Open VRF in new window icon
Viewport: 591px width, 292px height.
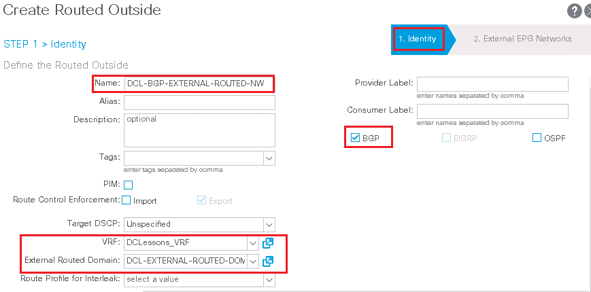point(267,244)
